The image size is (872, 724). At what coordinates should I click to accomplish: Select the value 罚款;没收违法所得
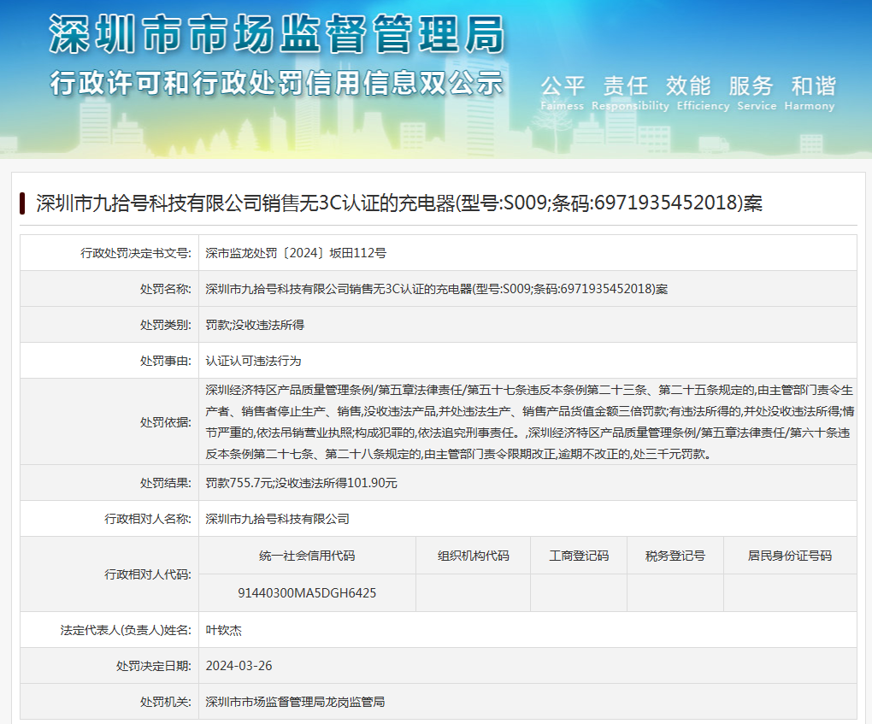[255, 326]
